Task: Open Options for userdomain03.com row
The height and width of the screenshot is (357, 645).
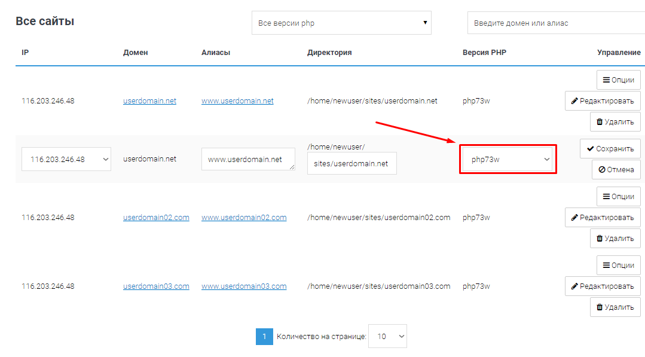Action: pos(618,266)
